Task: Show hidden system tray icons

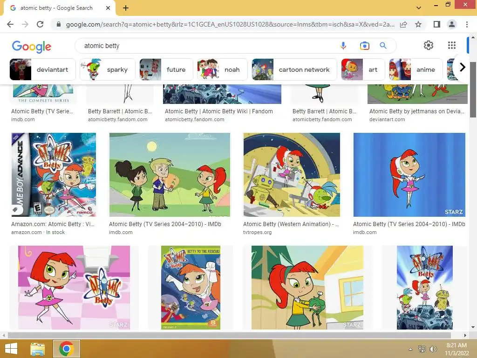Action: point(410,349)
